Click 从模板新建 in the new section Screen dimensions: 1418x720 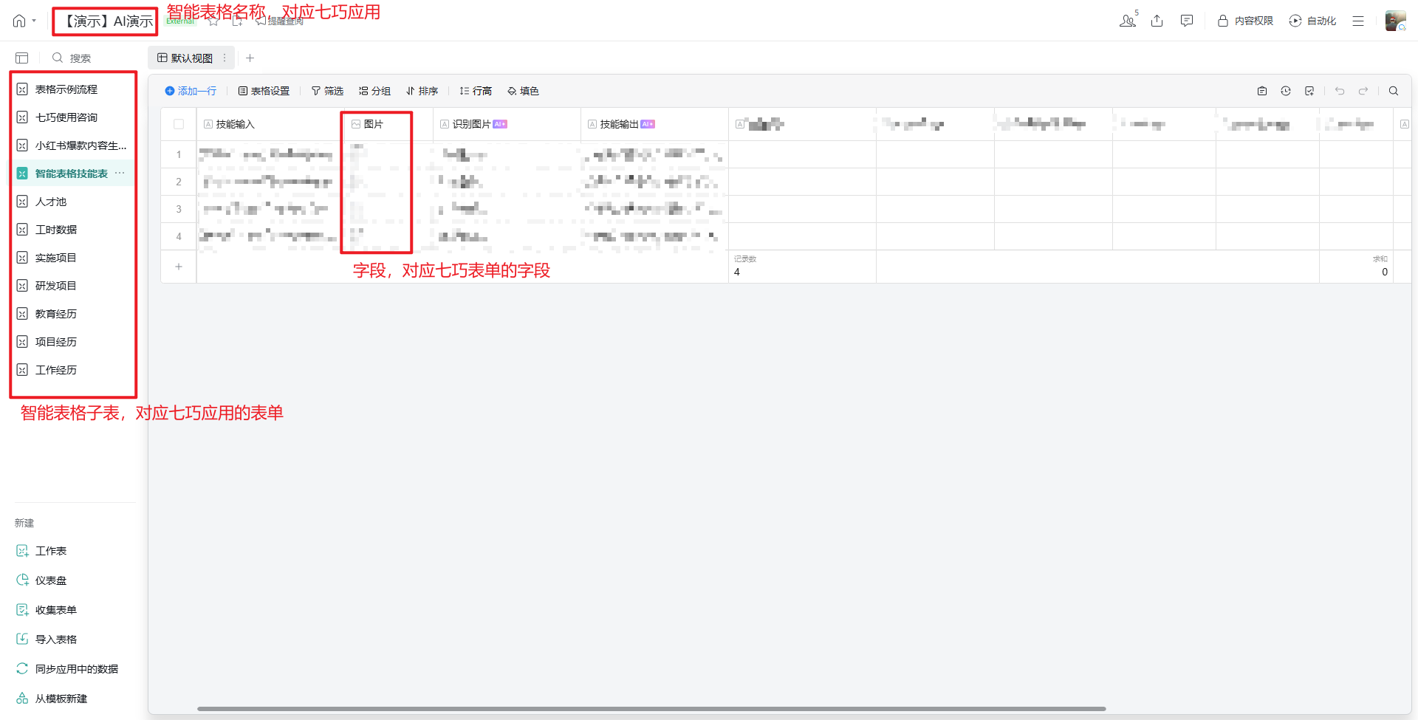[61, 699]
